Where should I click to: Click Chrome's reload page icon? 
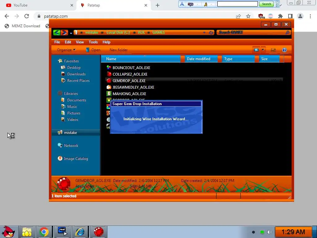click(x=27, y=16)
